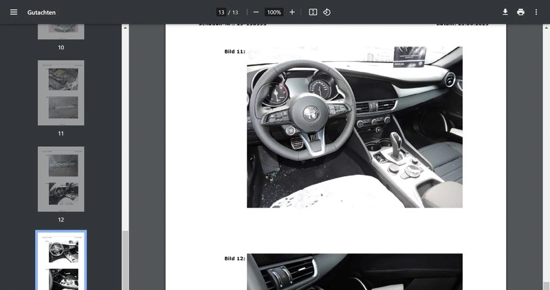
Task: Click the zoom in plus icon
Action: [x=292, y=12]
